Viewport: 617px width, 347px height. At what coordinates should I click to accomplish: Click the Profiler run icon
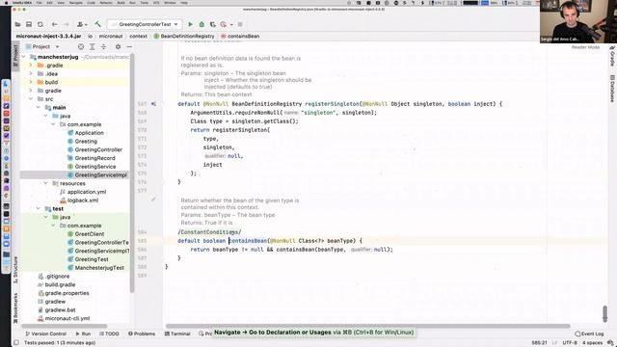[224, 24]
